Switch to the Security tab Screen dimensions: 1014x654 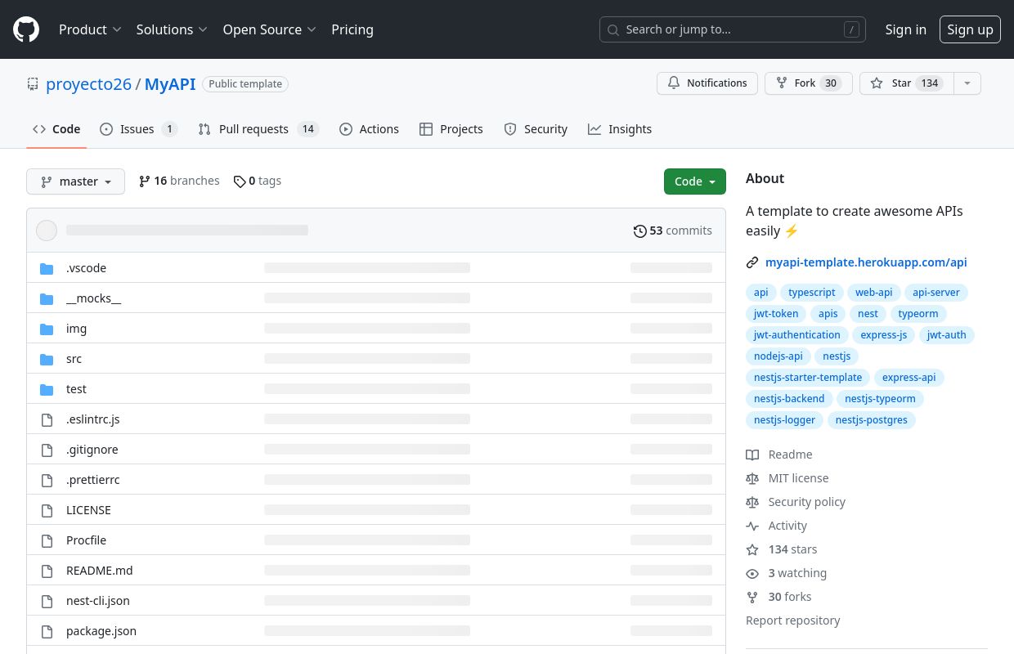tap(536, 129)
